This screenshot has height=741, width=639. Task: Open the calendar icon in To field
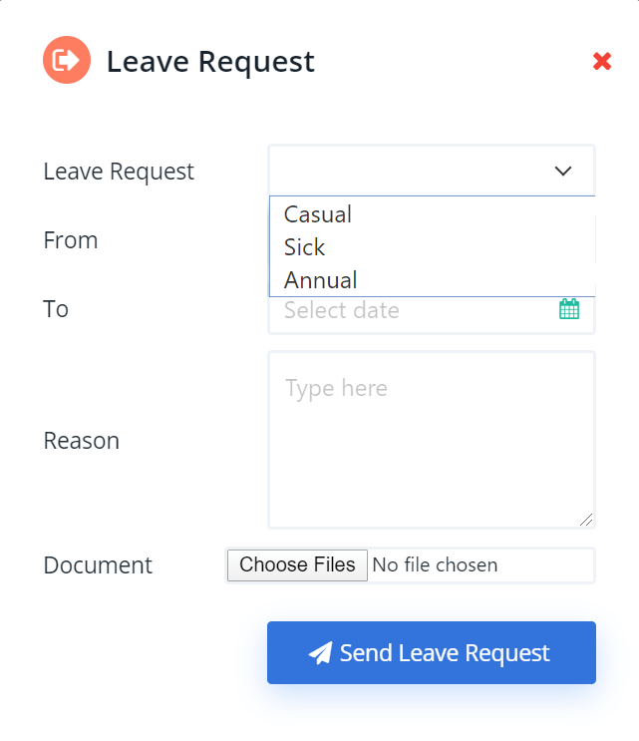[x=569, y=309]
